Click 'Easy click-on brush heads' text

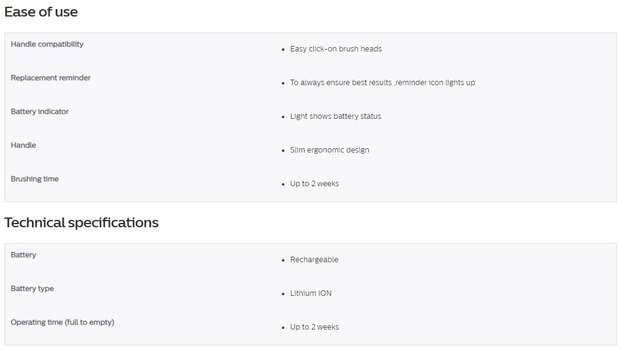pyautogui.click(x=336, y=49)
